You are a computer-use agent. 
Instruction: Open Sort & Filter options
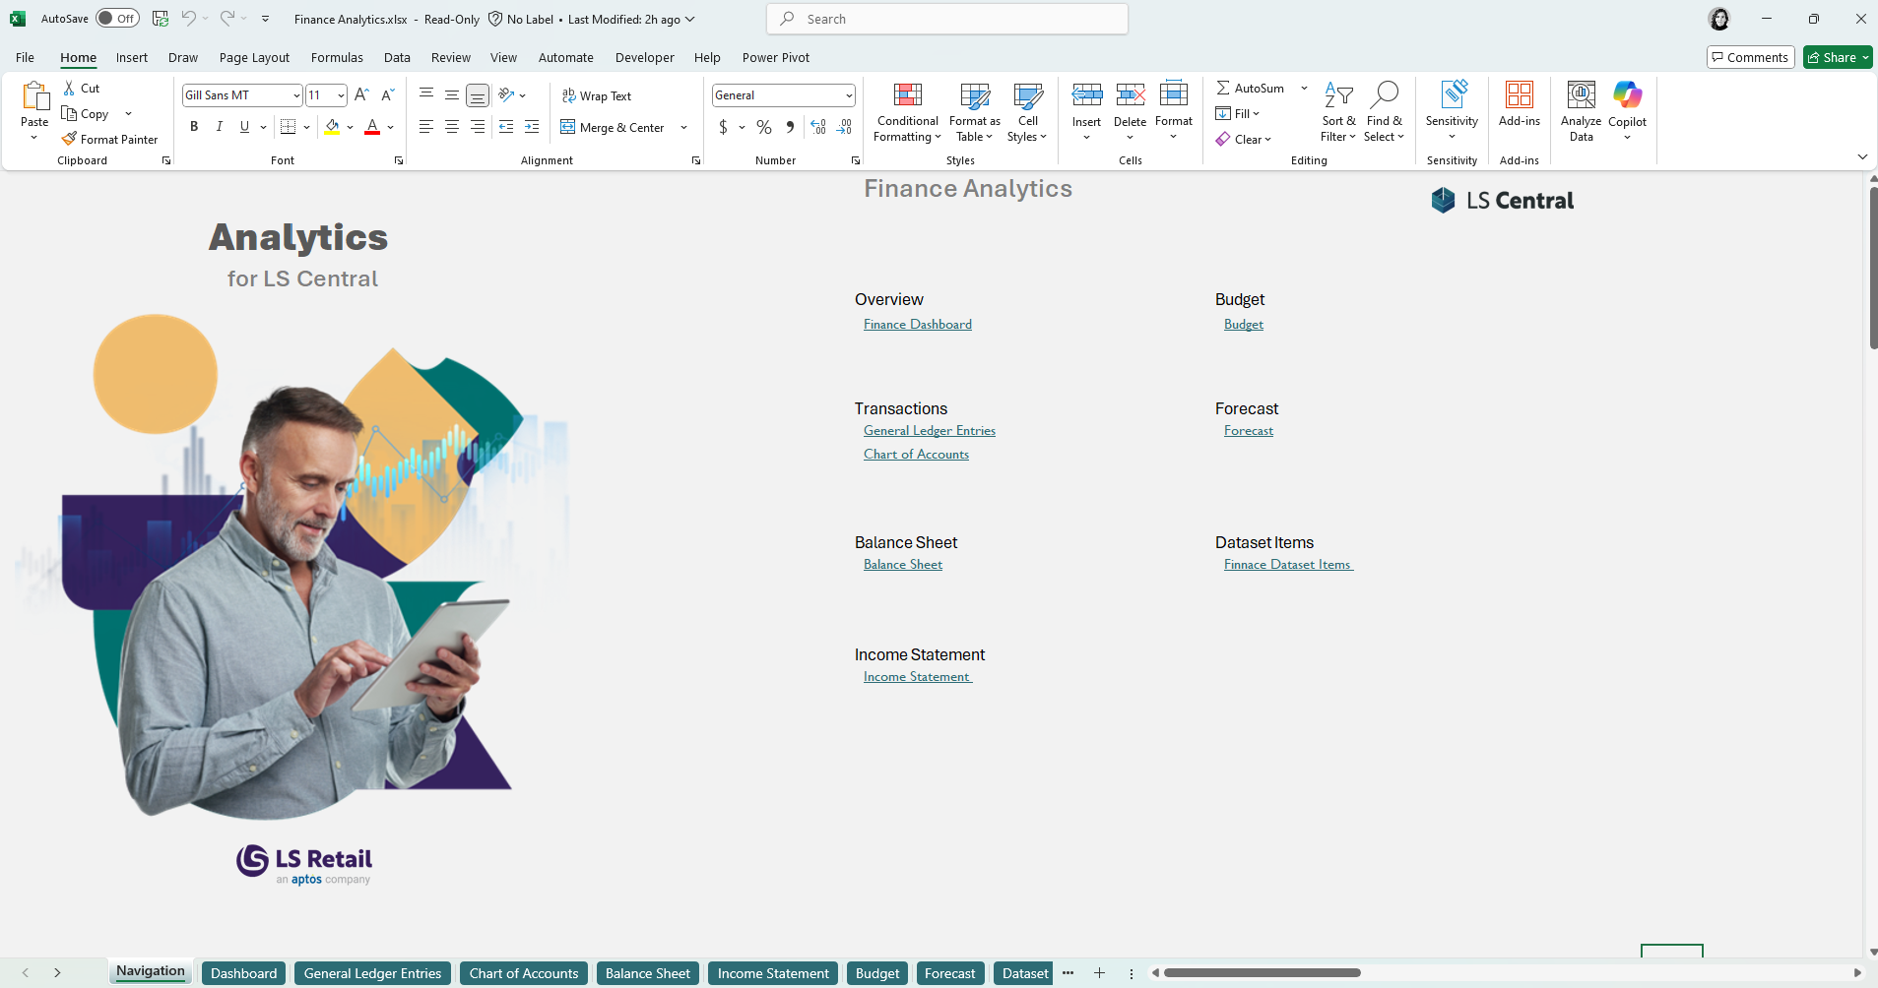tap(1337, 112)
